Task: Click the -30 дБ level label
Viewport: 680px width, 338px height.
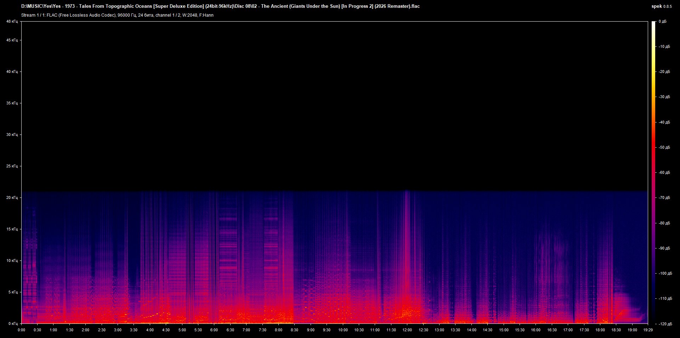Action: (x=664, y=97)
